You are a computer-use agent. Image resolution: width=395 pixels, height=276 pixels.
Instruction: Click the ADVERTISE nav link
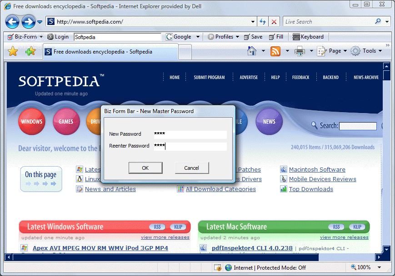pos(249,78)
